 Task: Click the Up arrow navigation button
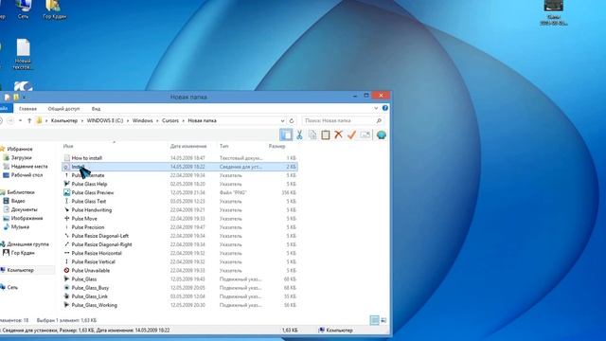[x=29, y=120]
